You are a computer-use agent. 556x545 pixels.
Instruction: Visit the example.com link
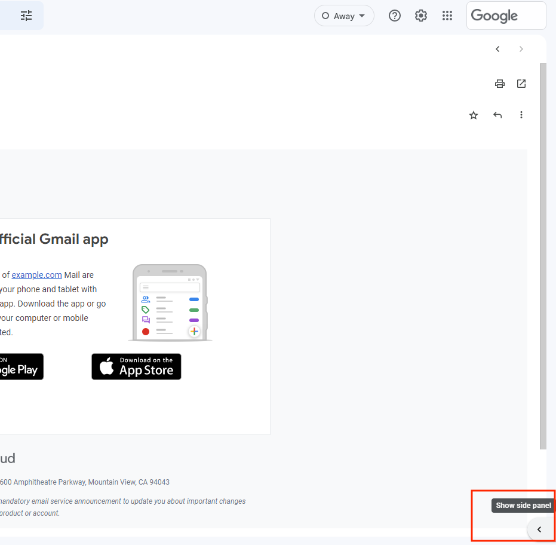pyautogui.click(x=36, y=275)
